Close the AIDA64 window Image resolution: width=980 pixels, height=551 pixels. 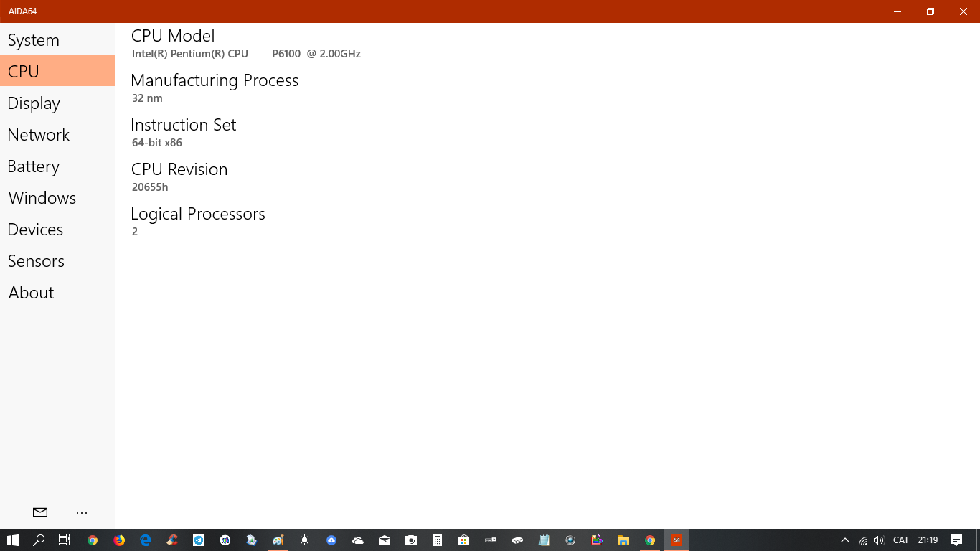[963, 11]
